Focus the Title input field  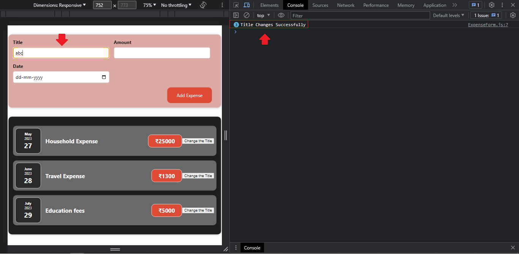coord(61,53)
